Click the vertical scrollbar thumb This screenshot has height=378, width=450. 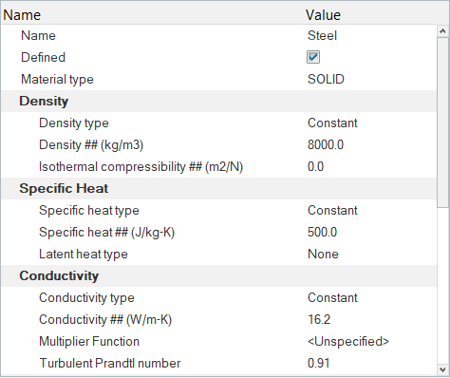pos(442,123)
